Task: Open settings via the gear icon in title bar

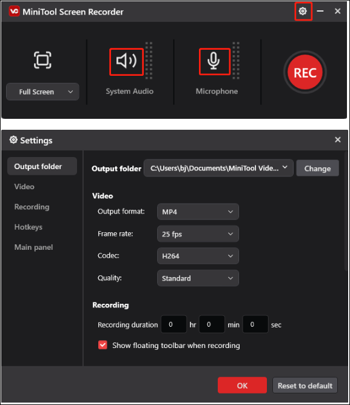Action: coord(303,11)
